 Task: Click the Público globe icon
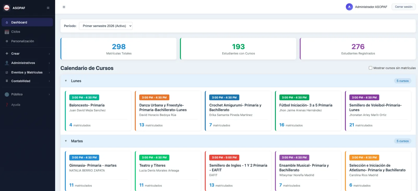7,94
